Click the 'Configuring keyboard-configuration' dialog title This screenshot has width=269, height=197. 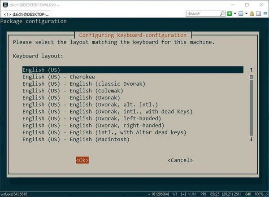pos(133,35)
